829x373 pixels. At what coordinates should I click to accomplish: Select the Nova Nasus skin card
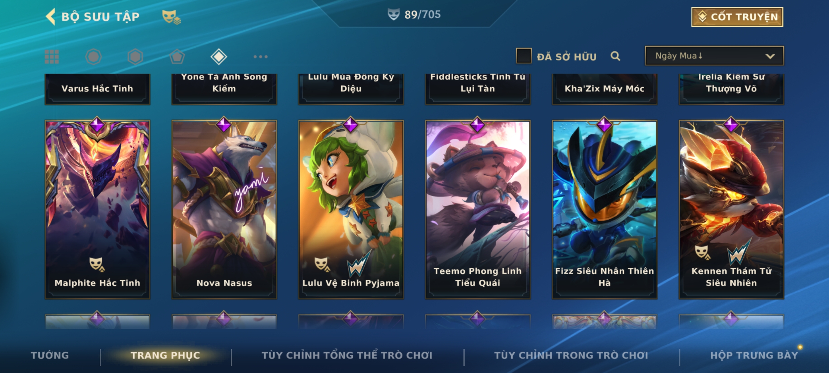(x=224, y=209)
